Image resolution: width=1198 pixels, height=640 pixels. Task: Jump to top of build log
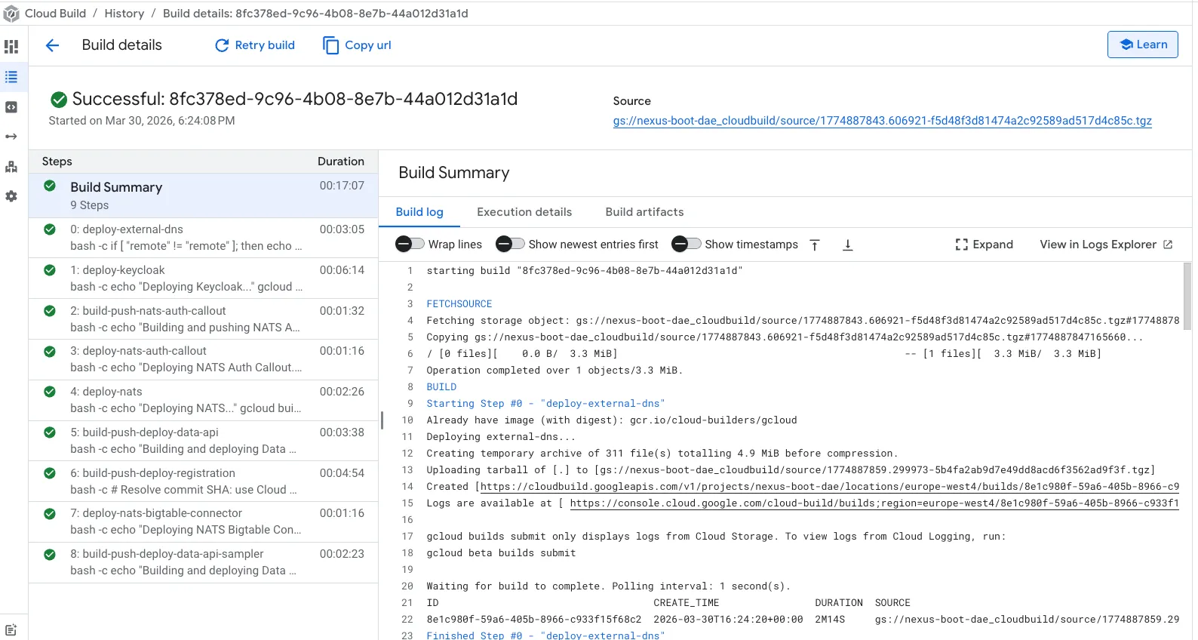815,245
